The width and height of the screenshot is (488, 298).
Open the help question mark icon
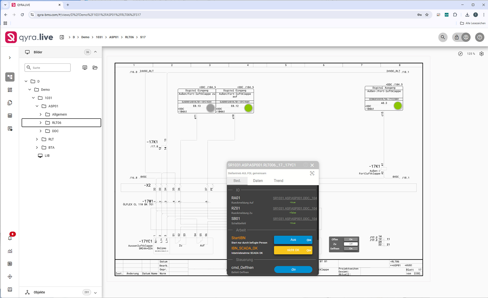pyautogui.click(x=479, y=37)
